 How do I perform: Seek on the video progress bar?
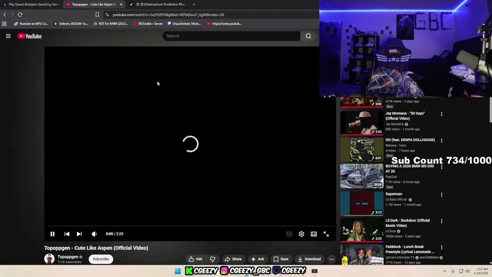(x=190, y=226)
